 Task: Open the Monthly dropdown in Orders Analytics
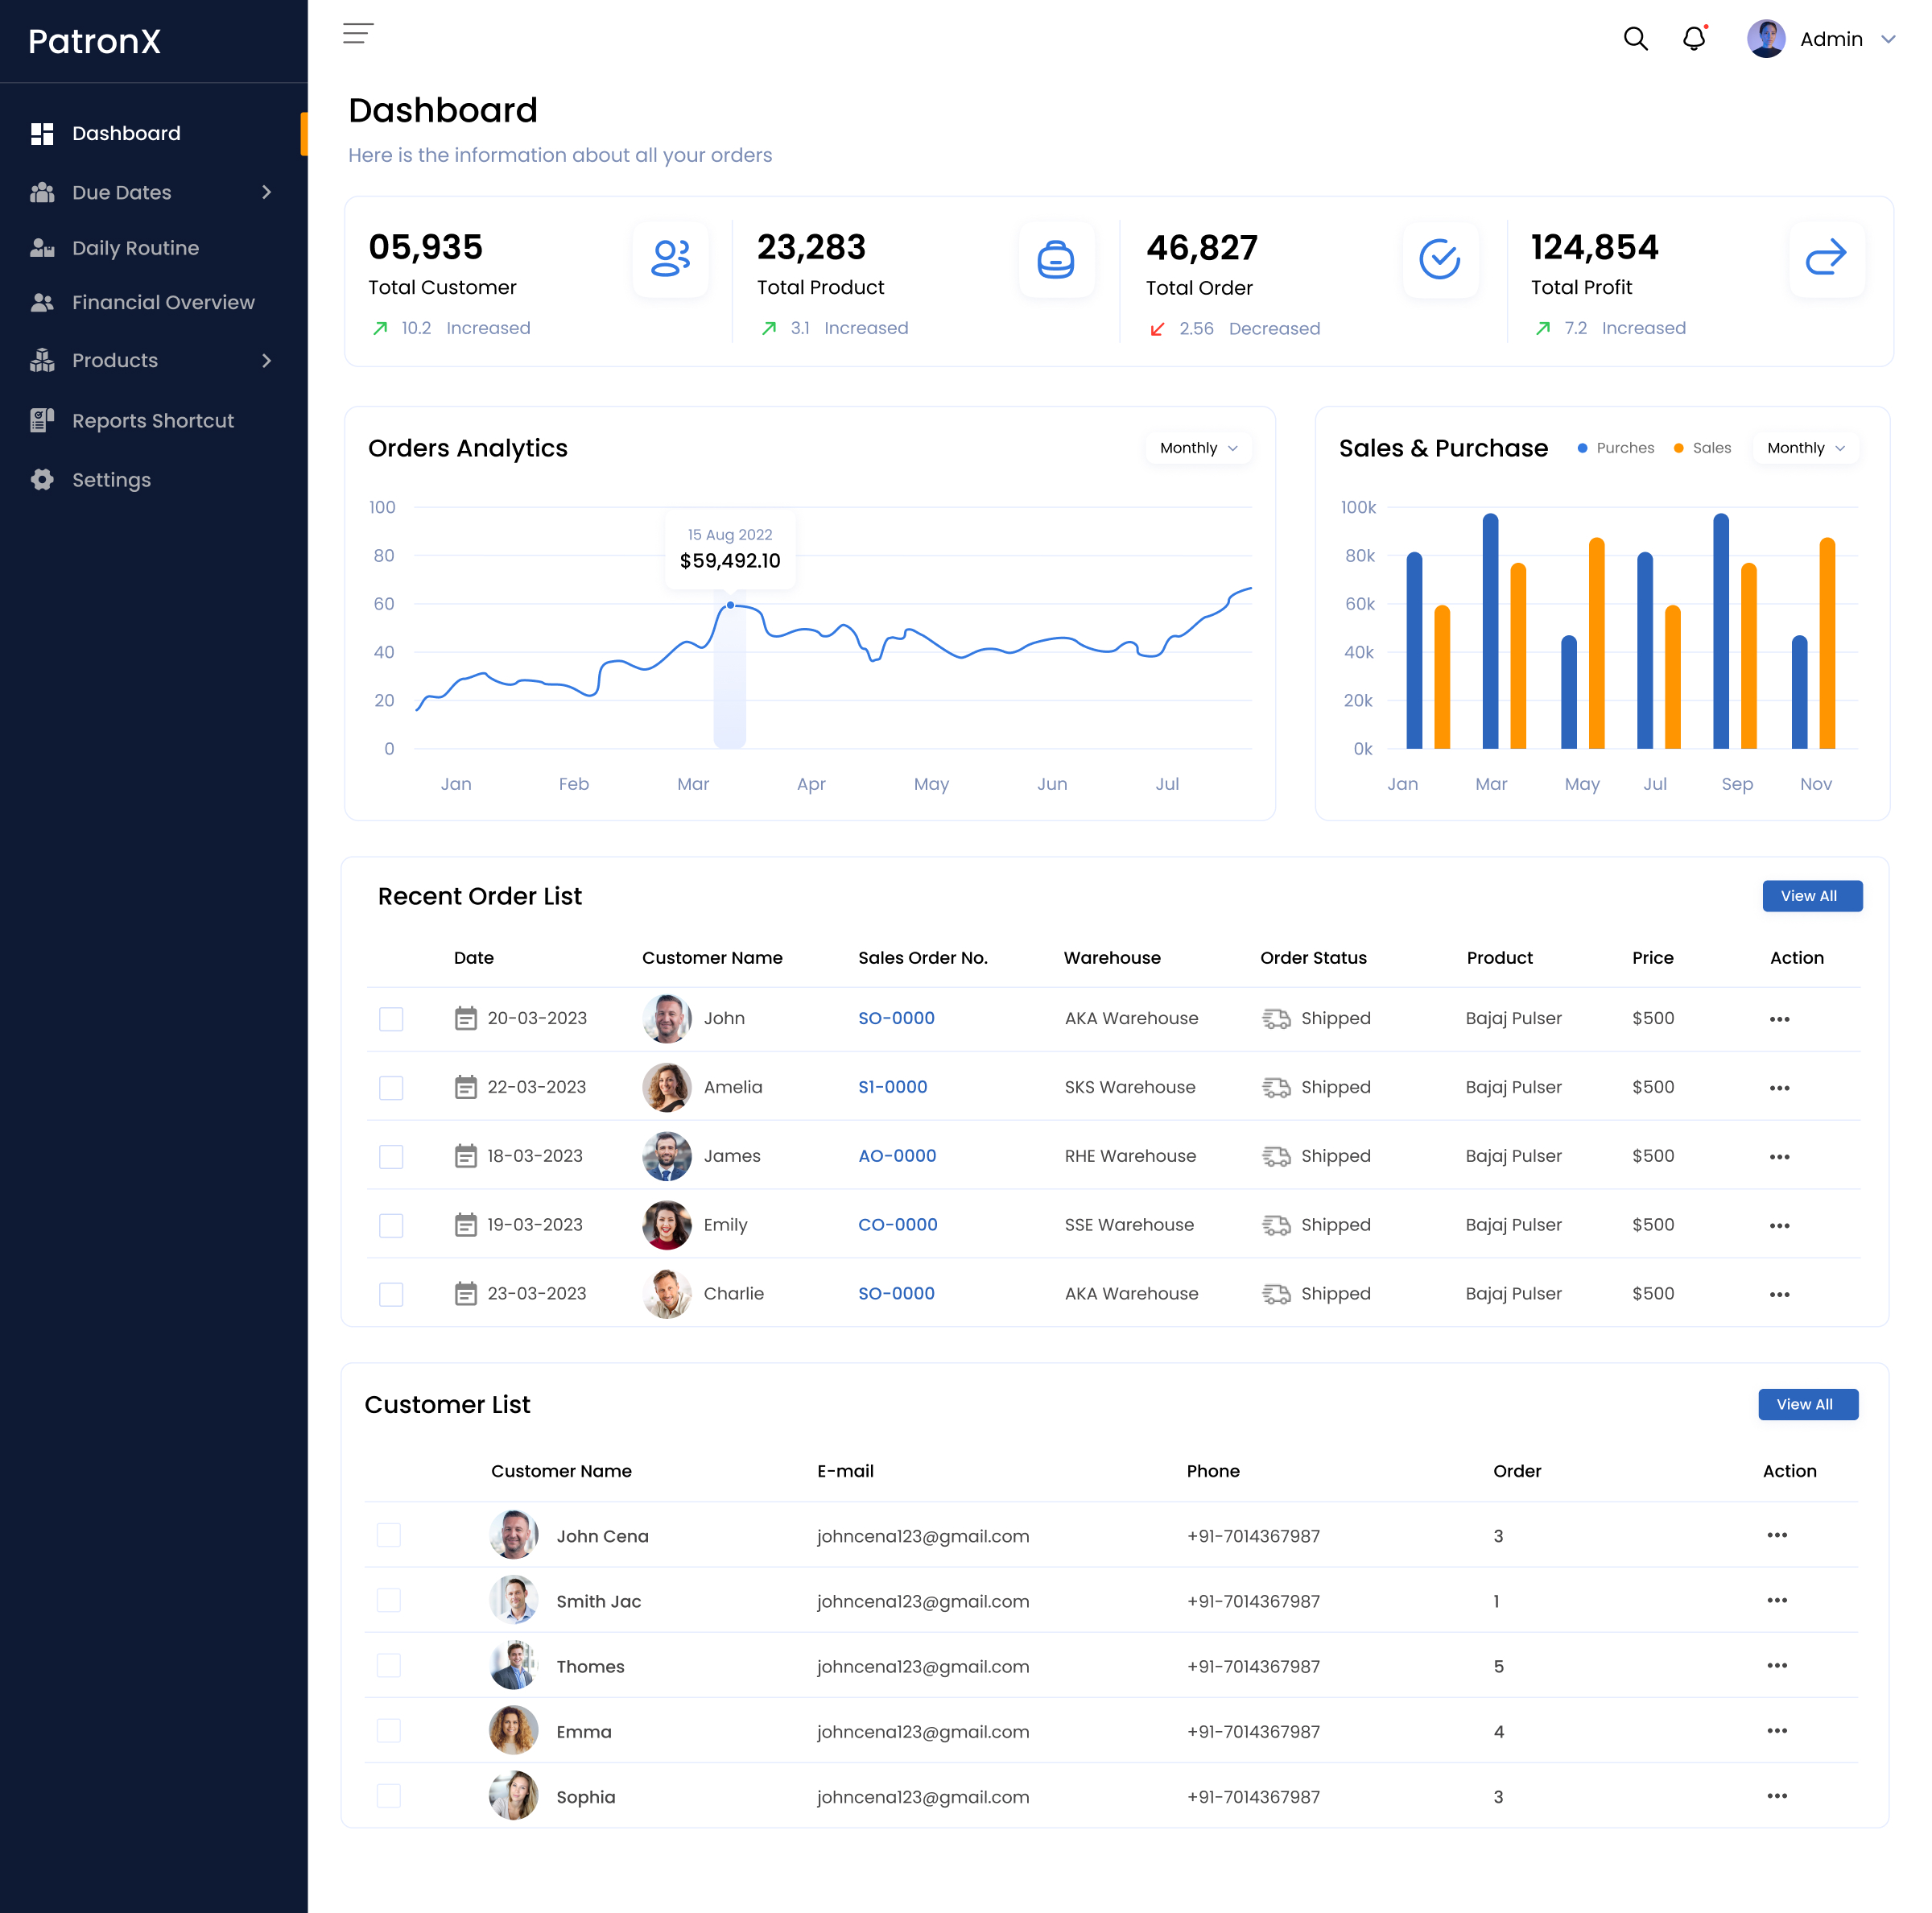[1197, 448]
